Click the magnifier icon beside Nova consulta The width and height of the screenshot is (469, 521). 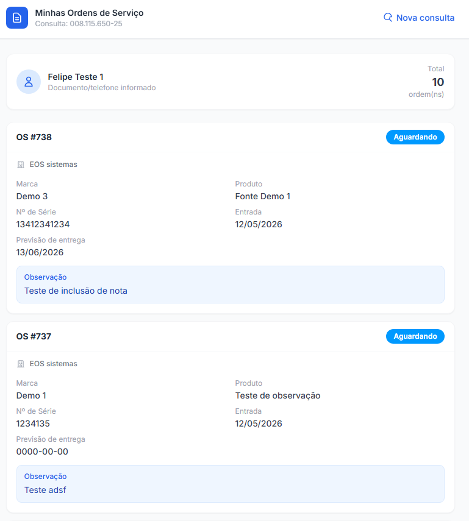388,17
